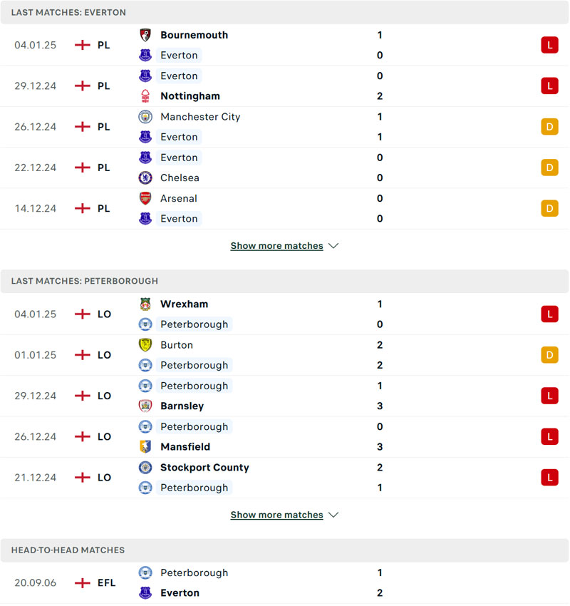This screenshot has height=606, width=570.
Task: Select the Wrexham club crest
Action: [145, 304]
